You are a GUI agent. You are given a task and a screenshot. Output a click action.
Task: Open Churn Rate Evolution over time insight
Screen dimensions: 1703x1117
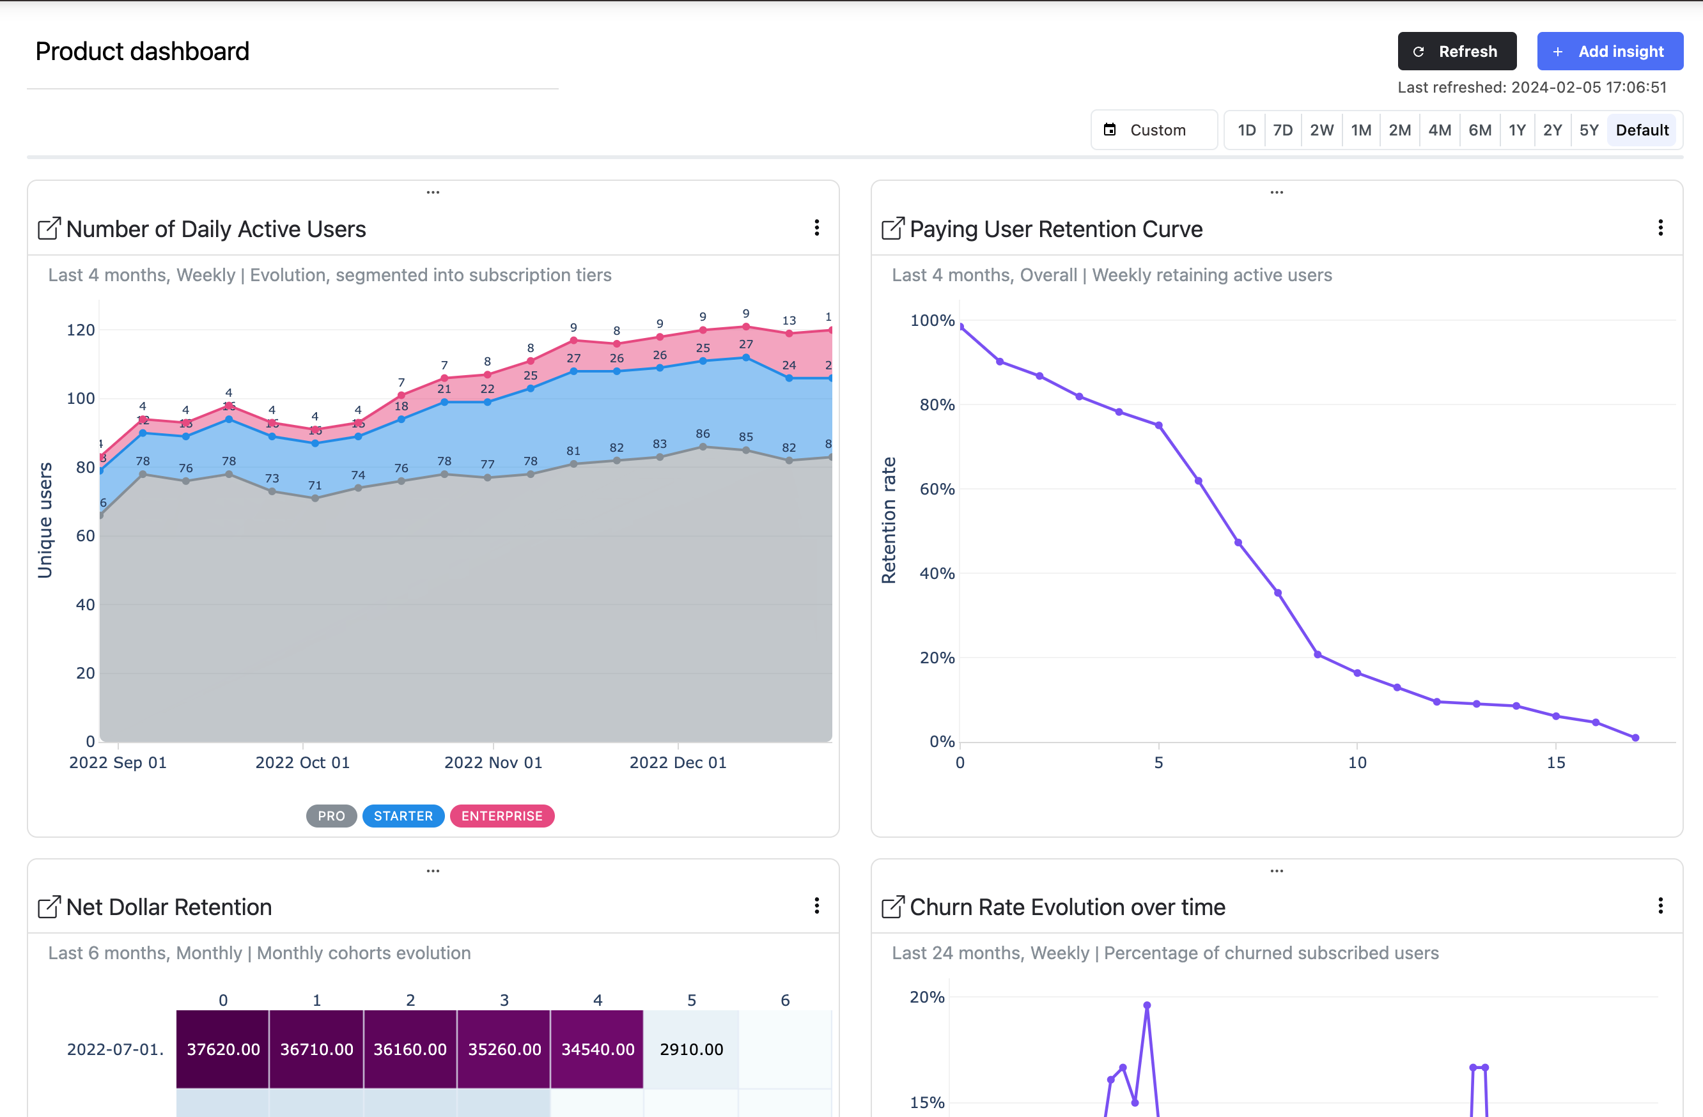coord(892,906)
